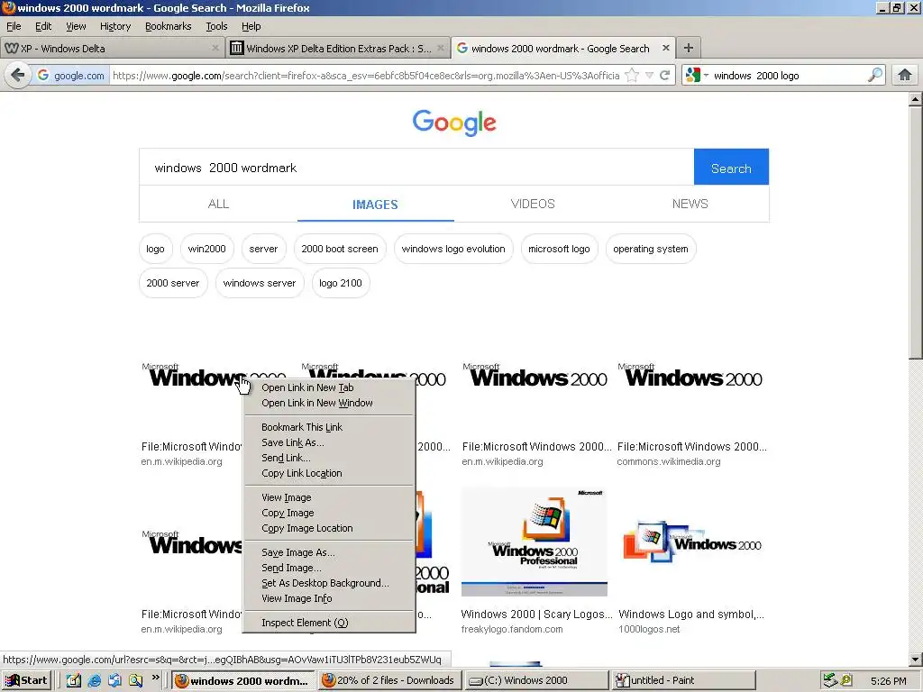Reload the page with the refresh icon
Screen dimensions: 923x692
(664, 76)
